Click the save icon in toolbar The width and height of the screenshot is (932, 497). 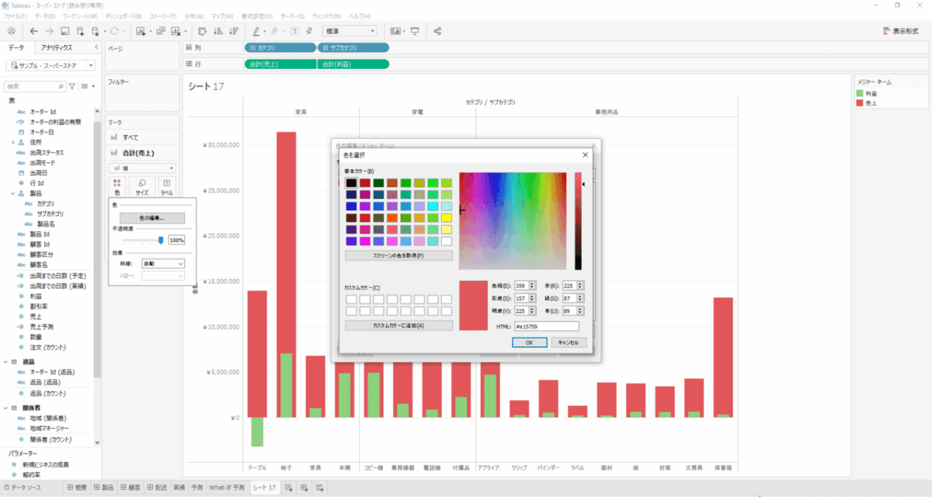[65, 31]
